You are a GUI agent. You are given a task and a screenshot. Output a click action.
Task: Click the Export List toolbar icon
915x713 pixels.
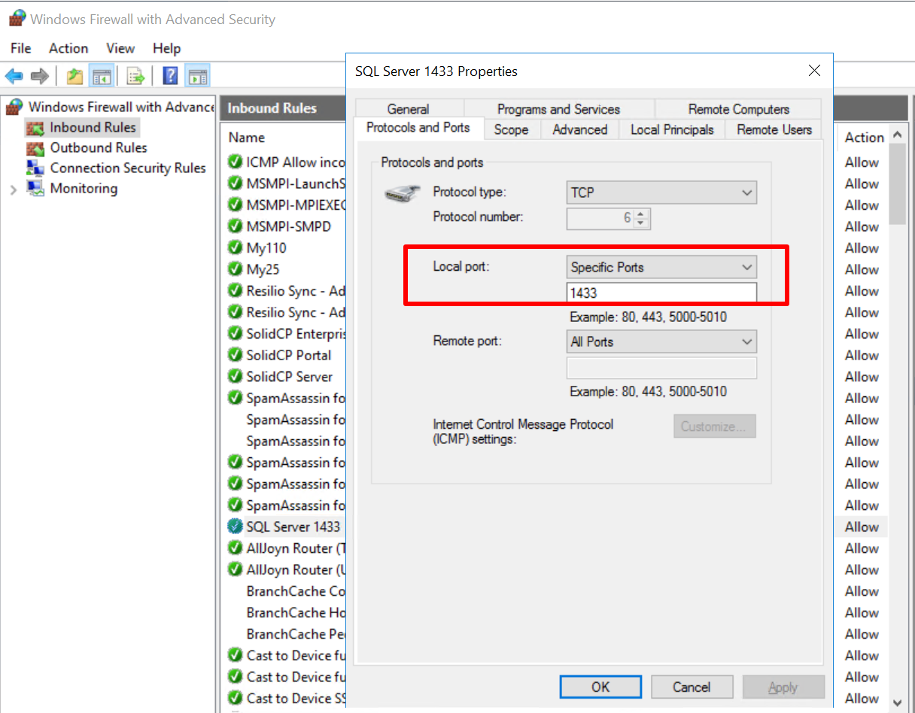tap(135, 76)
